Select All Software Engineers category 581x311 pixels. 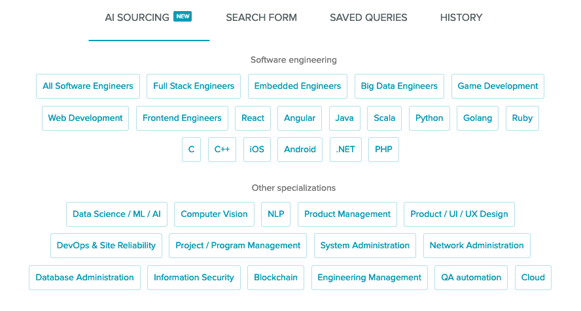88,86
